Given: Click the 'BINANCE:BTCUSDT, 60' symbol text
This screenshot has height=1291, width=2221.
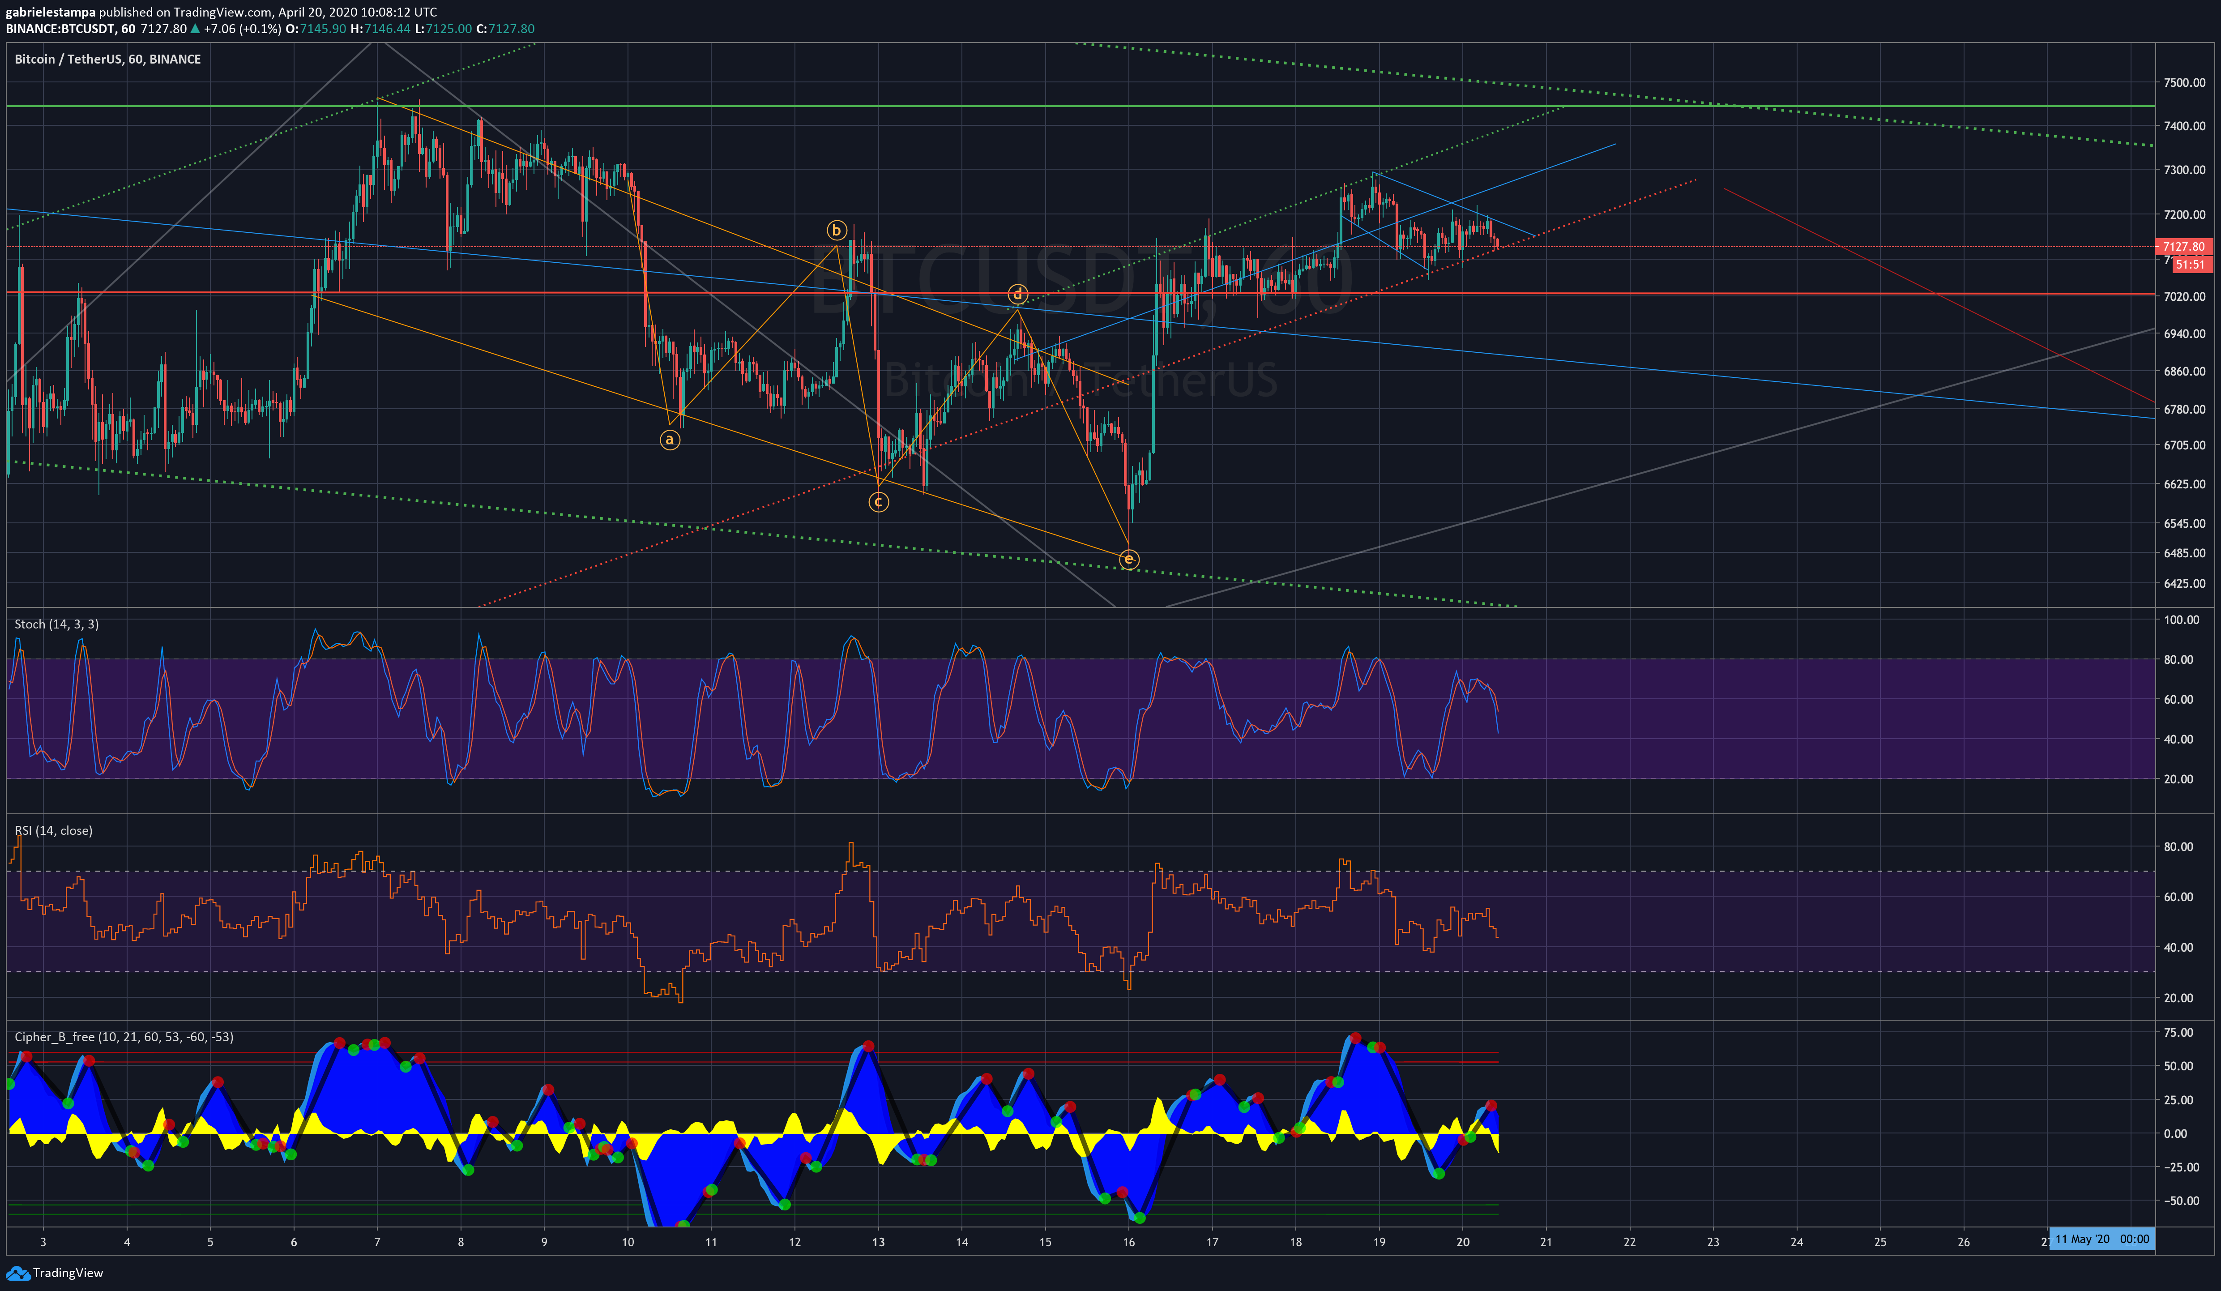Looking at the screenshot, I should 71,29.
